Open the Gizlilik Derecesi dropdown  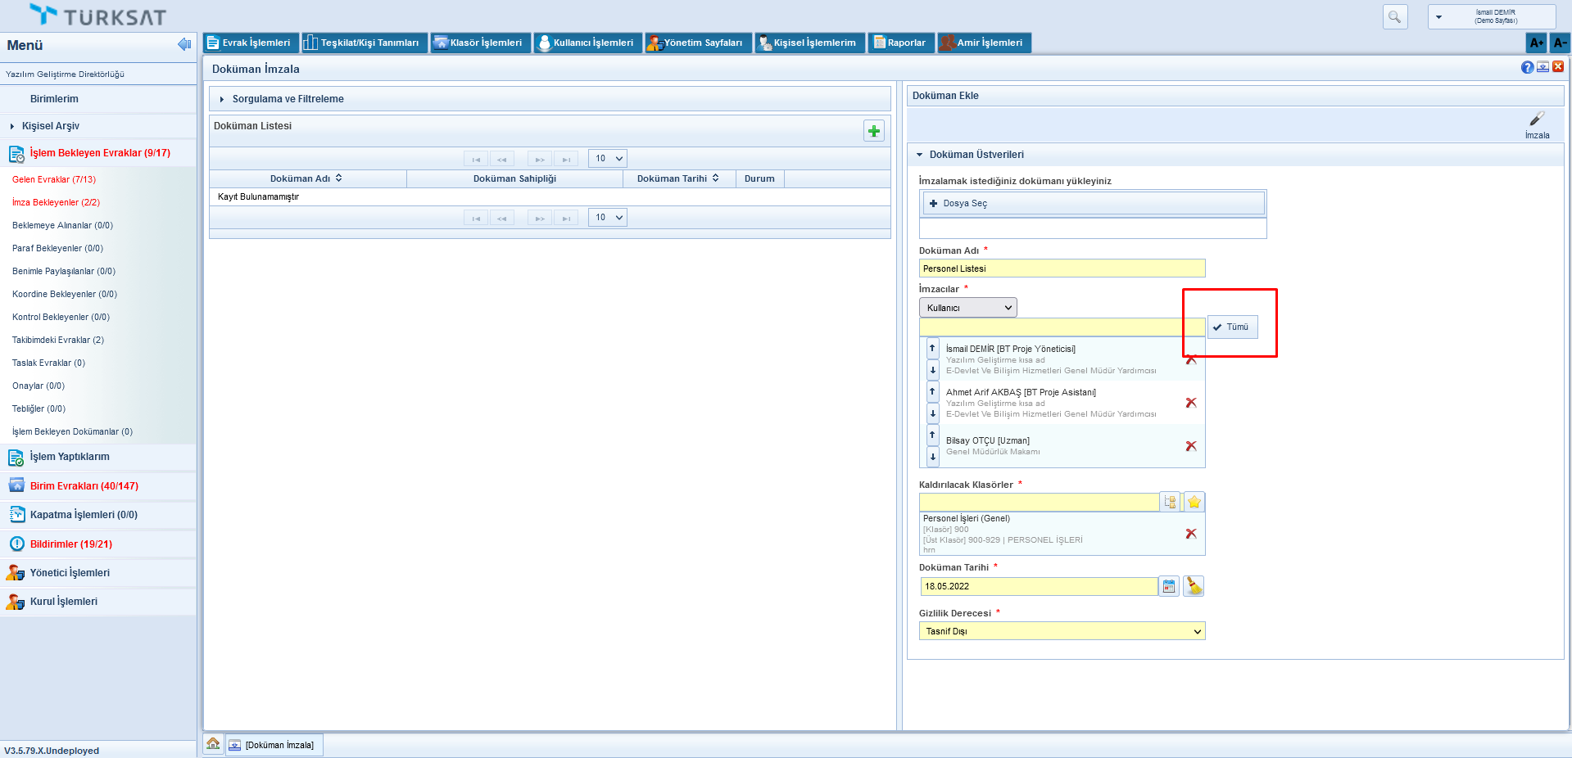point(1062,631)
